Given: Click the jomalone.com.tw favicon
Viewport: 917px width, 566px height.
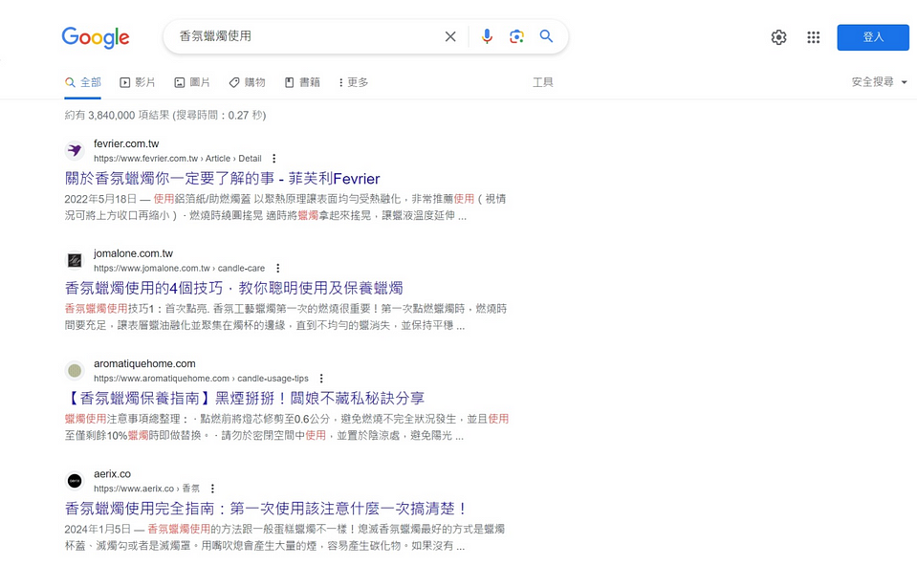Looking at the screenshot, I should tap(75, 260).
